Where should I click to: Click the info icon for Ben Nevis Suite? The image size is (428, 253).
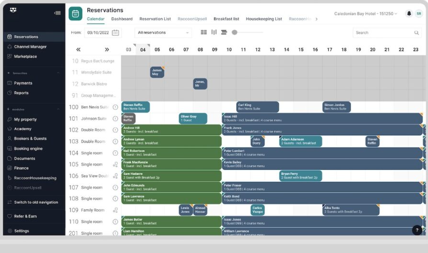[115, 107]
